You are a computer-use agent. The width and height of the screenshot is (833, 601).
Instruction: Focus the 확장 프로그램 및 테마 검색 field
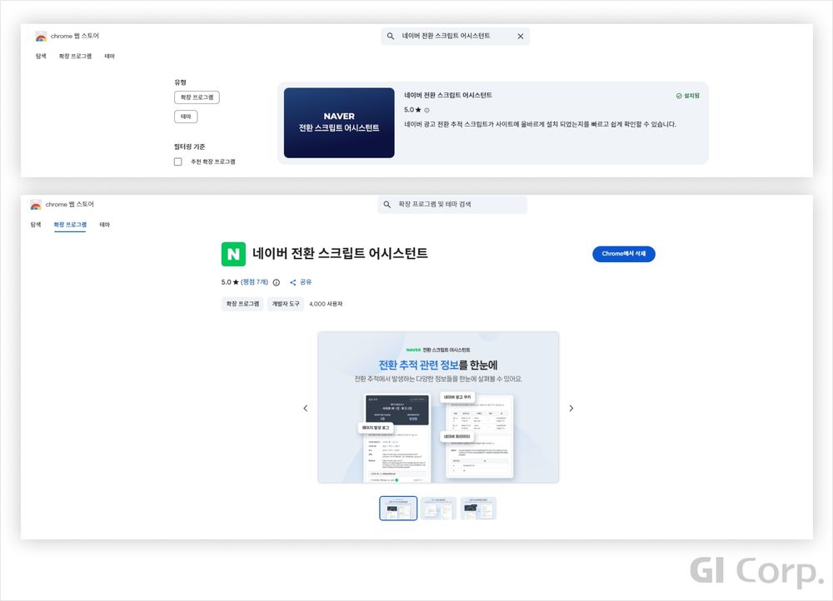click(452, 205)
